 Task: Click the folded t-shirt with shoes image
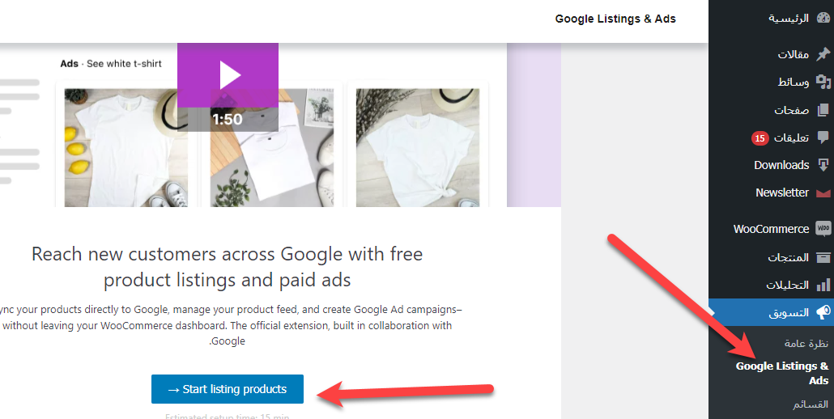[x=272, y=147]
